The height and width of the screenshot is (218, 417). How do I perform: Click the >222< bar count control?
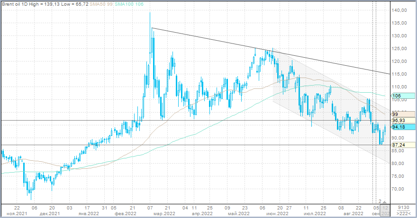403,214
